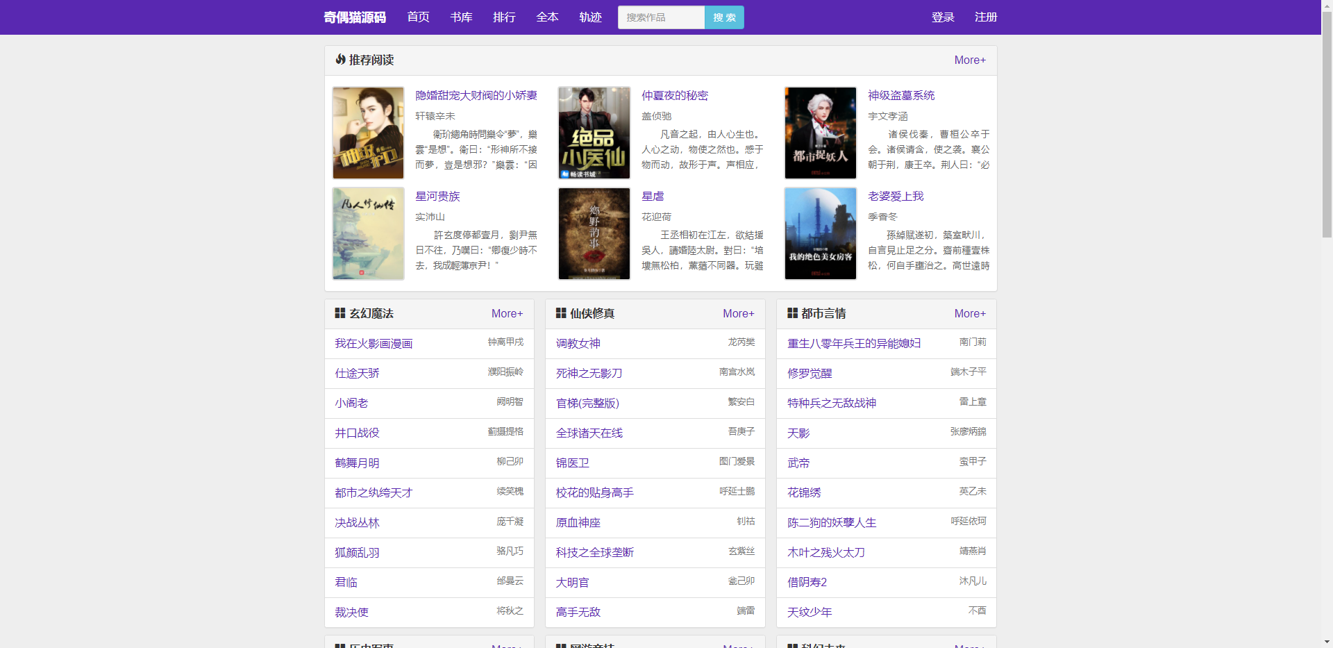Open title 老婆爱上我

pos(896,197)
